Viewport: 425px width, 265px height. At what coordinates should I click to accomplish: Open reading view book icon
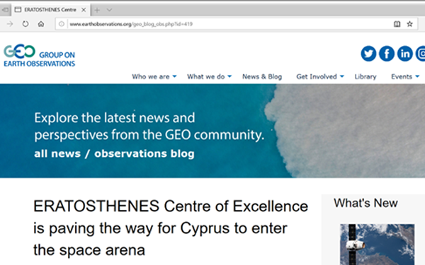[397, 24]
